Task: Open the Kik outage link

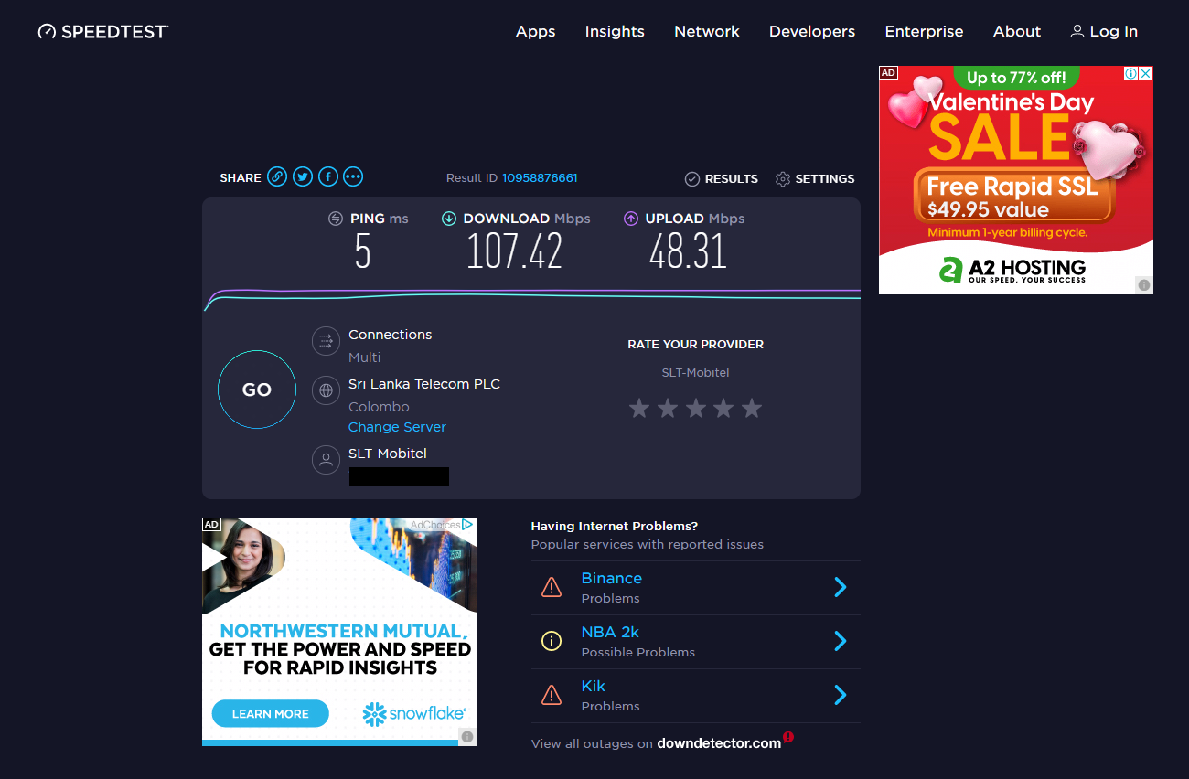Action: coord(594,686)
